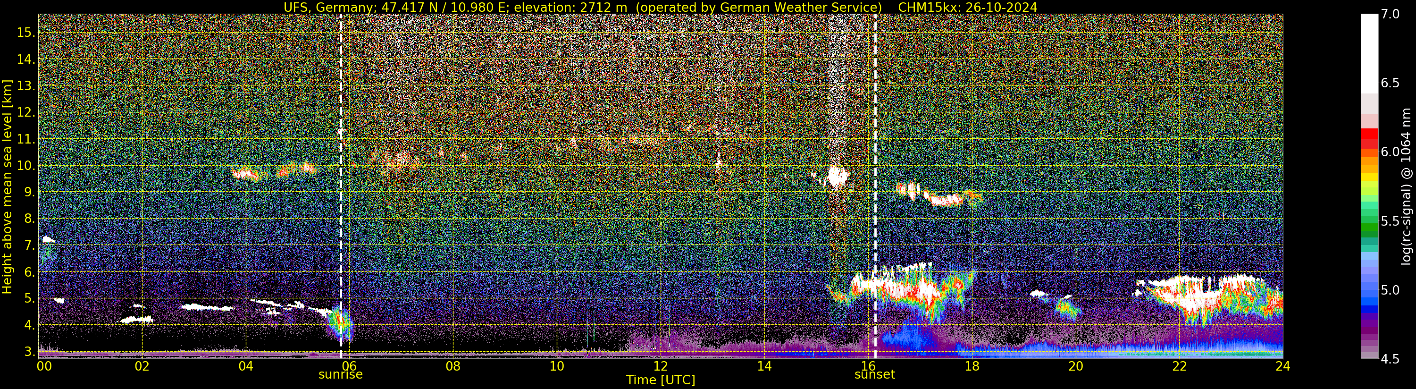Image resolution: width=1416 pixels, height=389 pixels.
Task: Click the cloud echo at sunrise near 4 km
Action: tap(339, 324)
